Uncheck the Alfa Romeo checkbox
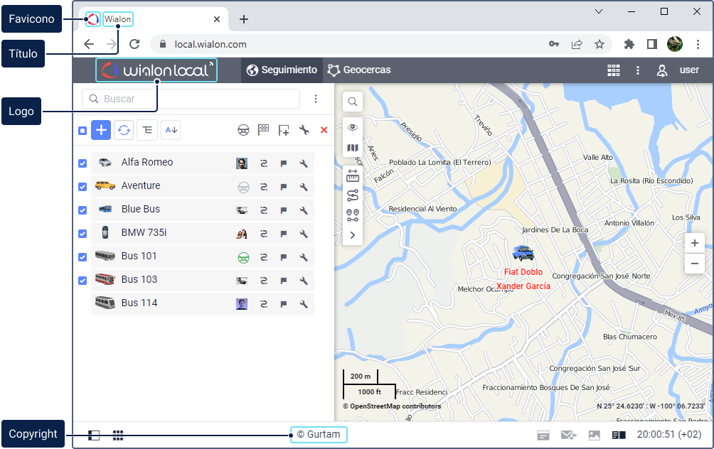Viewport: 714px width, 449px height. coord(82,163)
